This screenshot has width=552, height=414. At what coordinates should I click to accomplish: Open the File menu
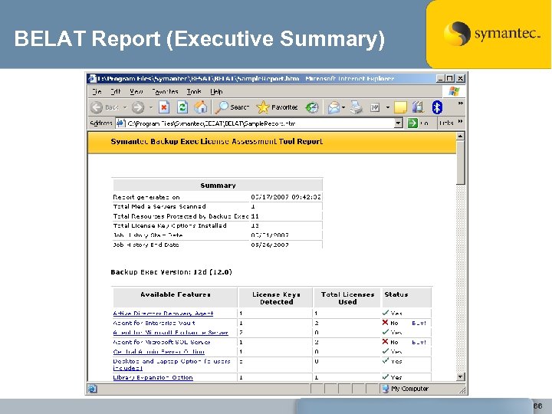click(97, 92)
